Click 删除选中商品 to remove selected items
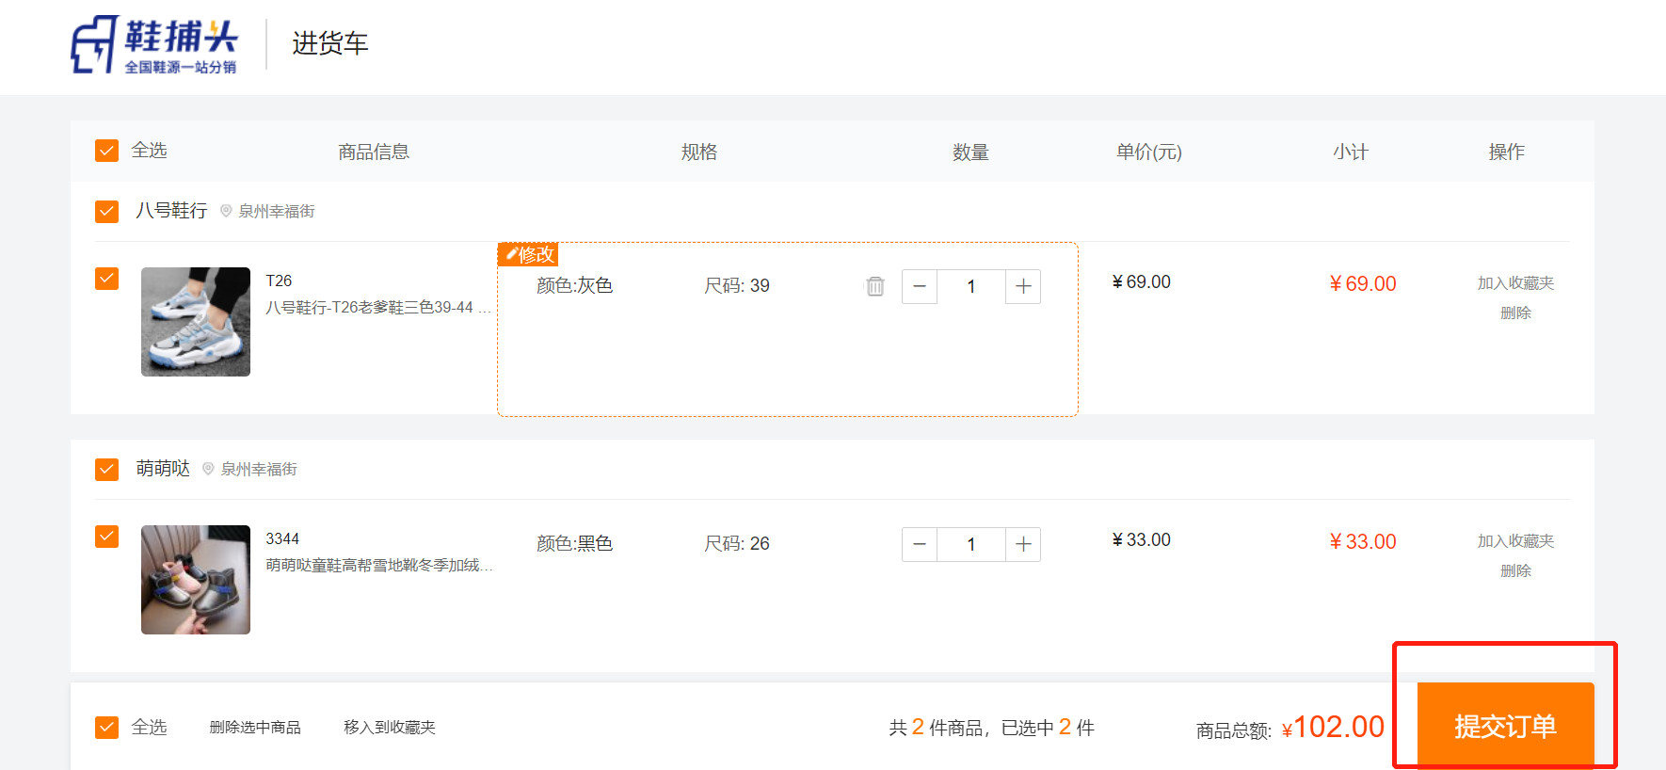The height and width of the screenshot is (770, 1666). point(255,727)
